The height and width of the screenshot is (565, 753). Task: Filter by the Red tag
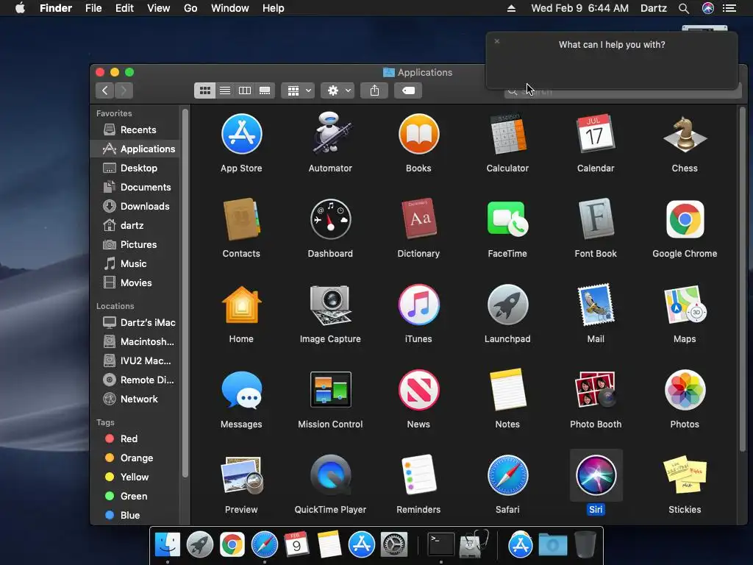pos(135,438)
